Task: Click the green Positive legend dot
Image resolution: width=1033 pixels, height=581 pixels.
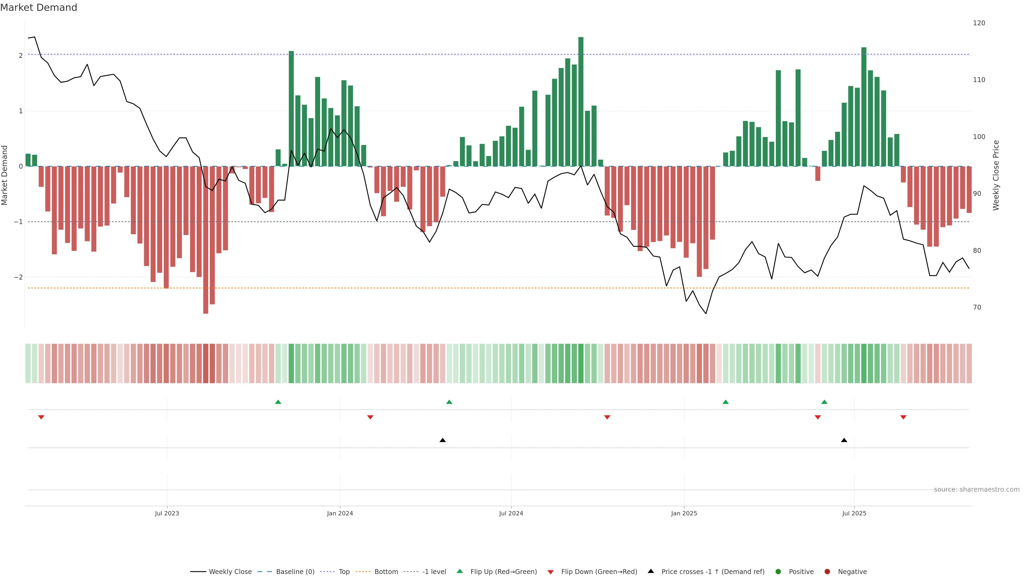Action: [x=778, y=571]
